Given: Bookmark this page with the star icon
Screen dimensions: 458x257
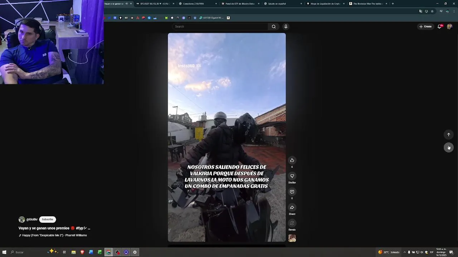Looking at the screenshot, I should [432, 11].
